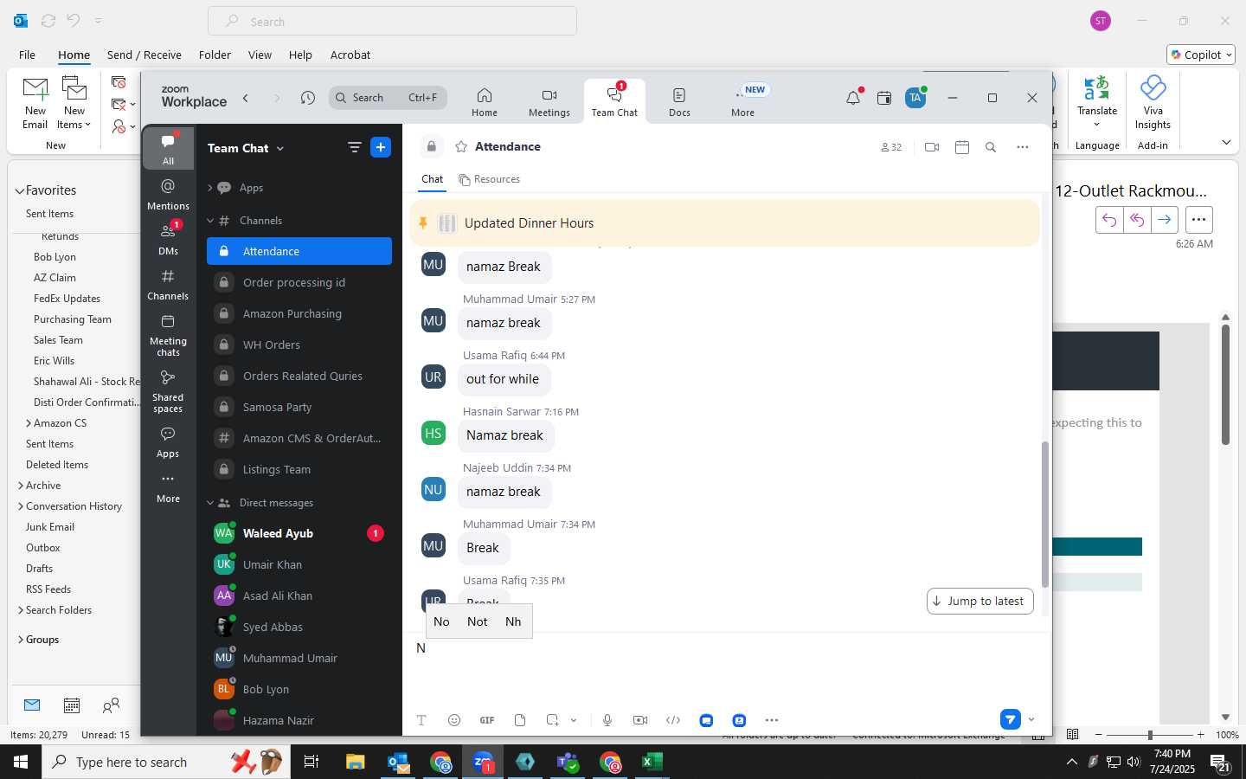
Task: Click the Zoom notifications bell
Action: [853, 98]
